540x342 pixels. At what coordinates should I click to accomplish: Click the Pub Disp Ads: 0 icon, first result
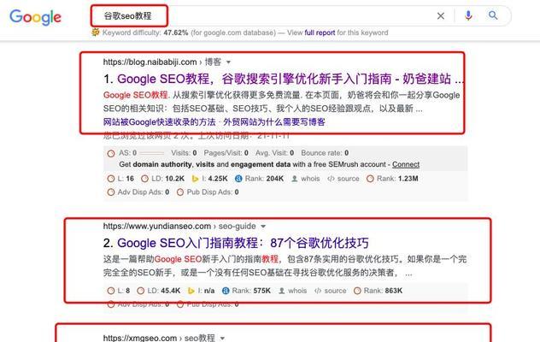coord(180,192)
